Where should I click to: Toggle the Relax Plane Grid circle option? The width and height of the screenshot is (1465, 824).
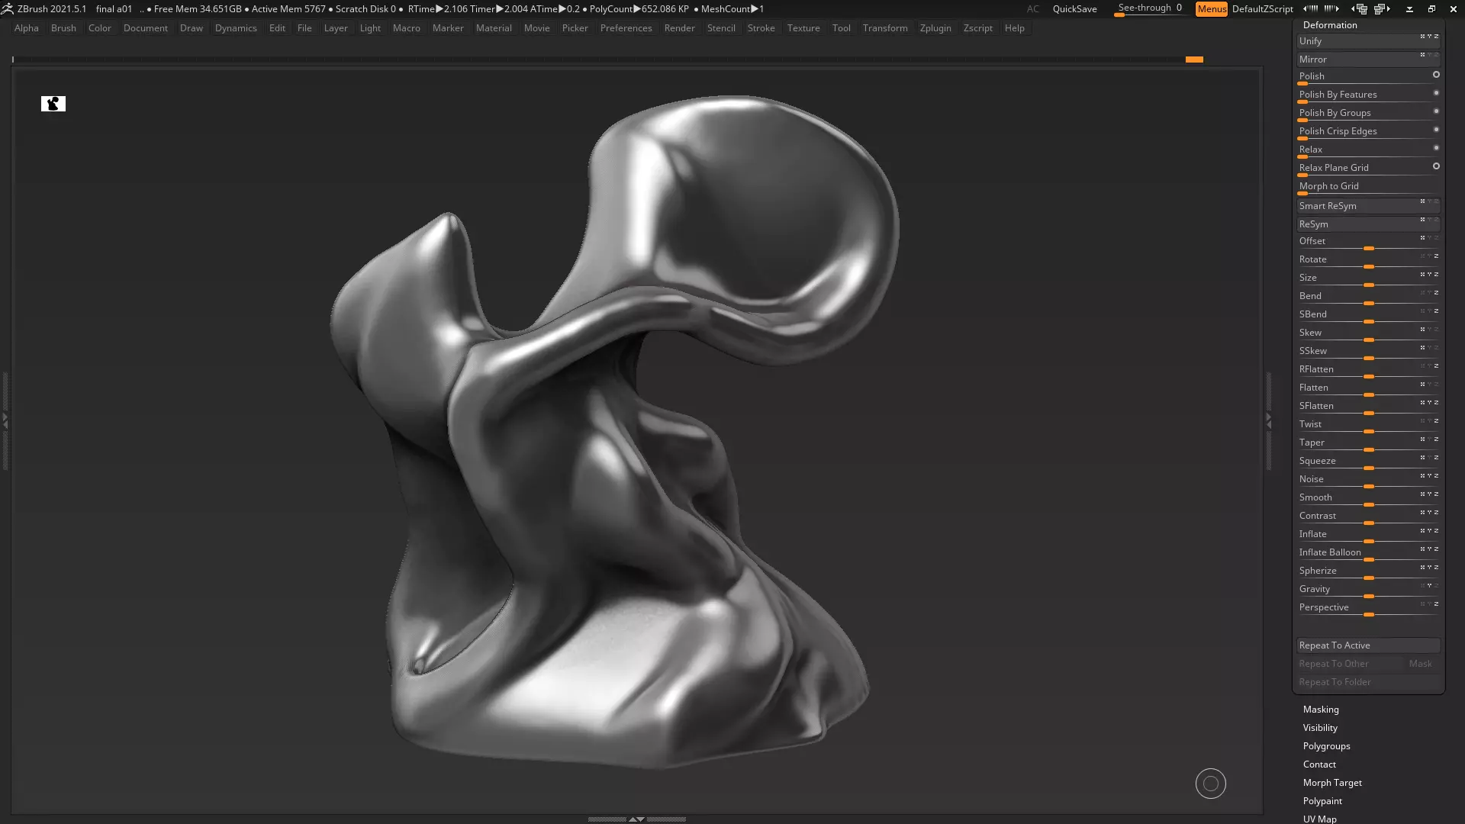pyautogui.click(x=1436, y=166)
